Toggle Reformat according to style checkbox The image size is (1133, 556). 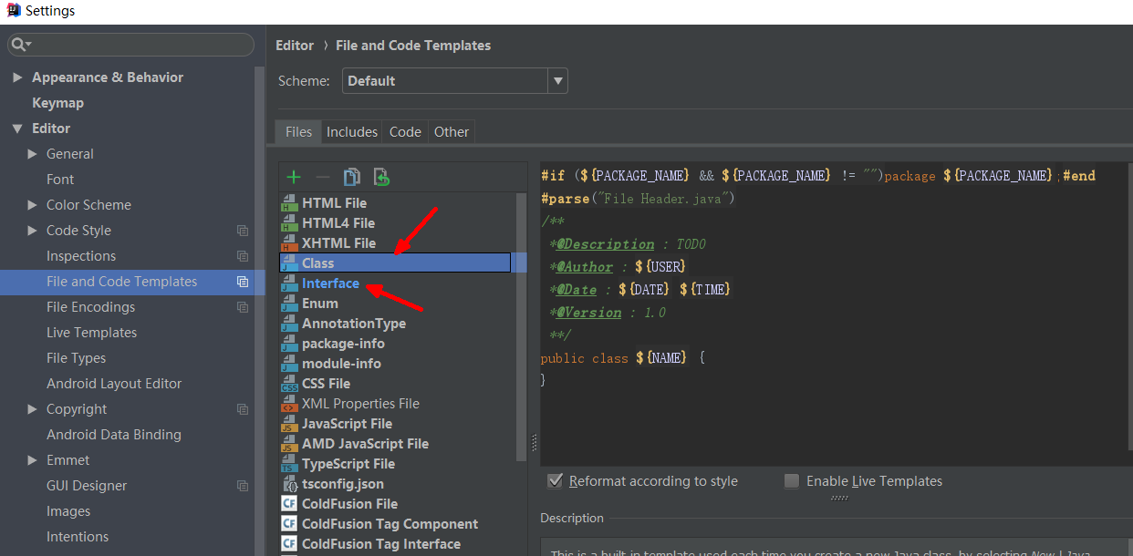pos(555,481)
